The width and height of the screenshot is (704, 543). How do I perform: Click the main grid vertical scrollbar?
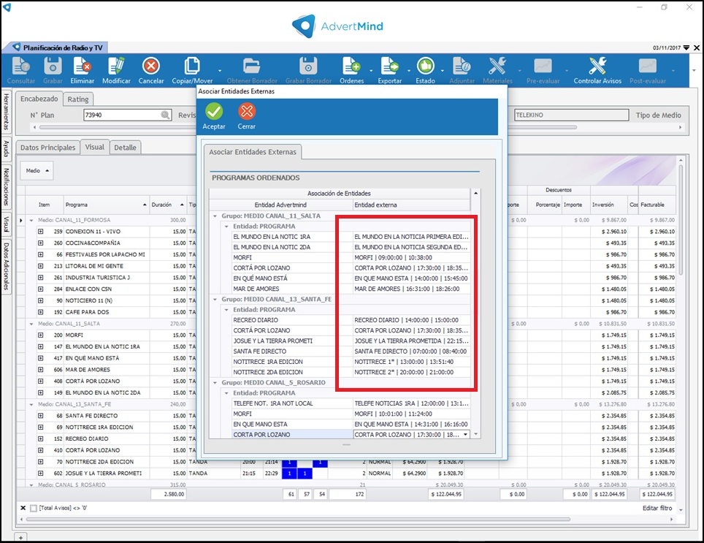(x=681, y=220)
